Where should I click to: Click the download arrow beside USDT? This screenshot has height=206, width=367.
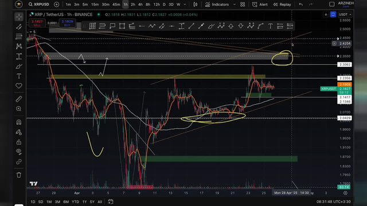(326, 14)
